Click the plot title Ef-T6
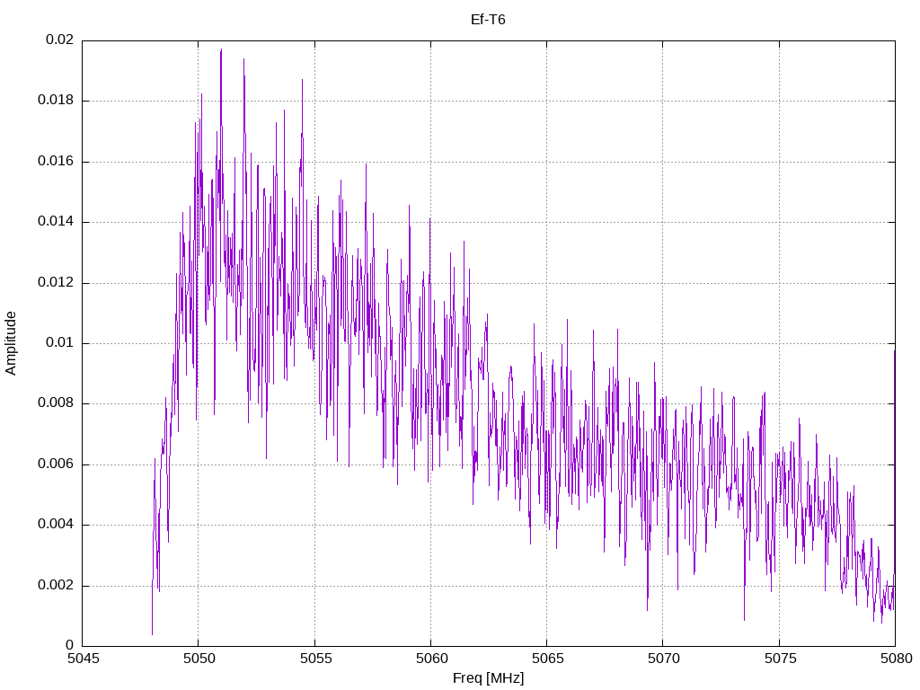 pos(488,20)
